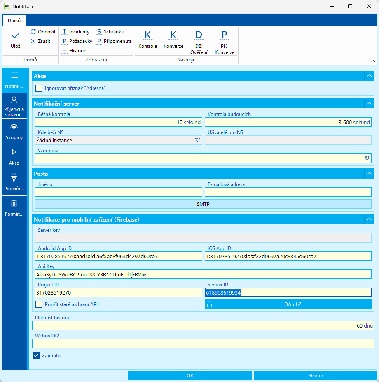Image resolution: width=379 pixels, height=382 pixels.
Task: Enable Ignorovat příznak "Adresná" checkbox
Action: coord(39,88)
